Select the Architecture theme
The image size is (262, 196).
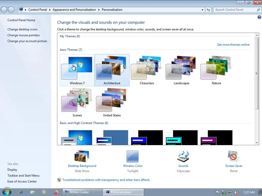(x=112, y=70)
